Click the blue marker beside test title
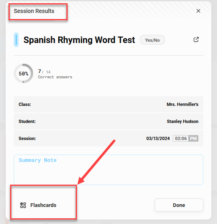 [16, 40]
